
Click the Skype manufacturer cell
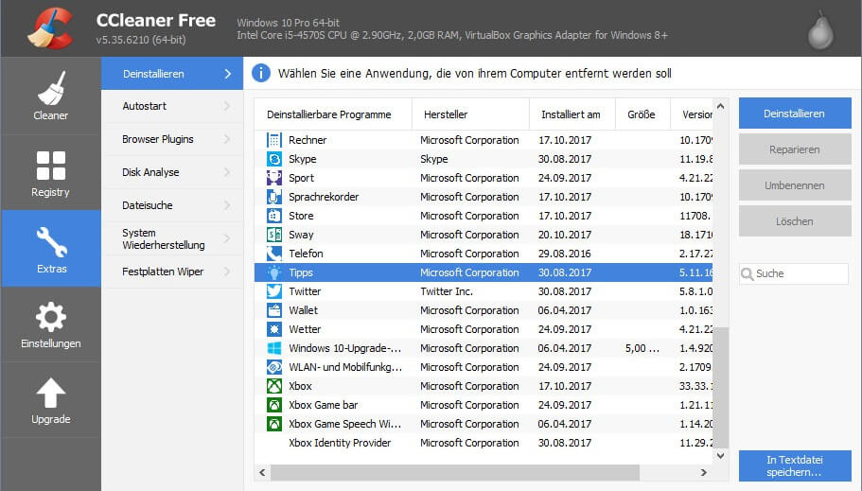(x=433, y=159)
